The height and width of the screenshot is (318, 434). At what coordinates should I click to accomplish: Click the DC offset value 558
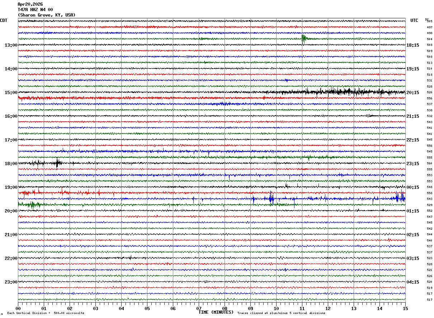429,193
